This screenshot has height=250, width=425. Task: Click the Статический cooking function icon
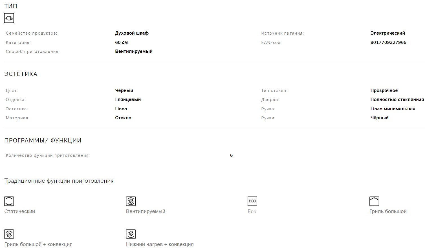(9, 201)
